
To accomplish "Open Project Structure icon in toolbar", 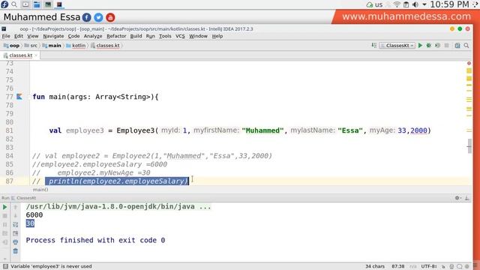I will 457,45.
